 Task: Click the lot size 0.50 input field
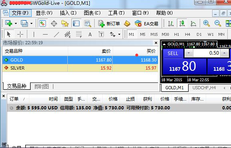[x=207, y=53]
